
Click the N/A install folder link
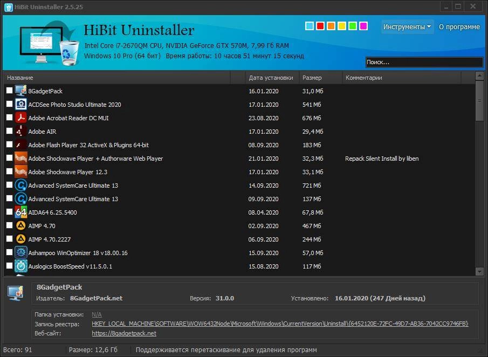point(97,314)
